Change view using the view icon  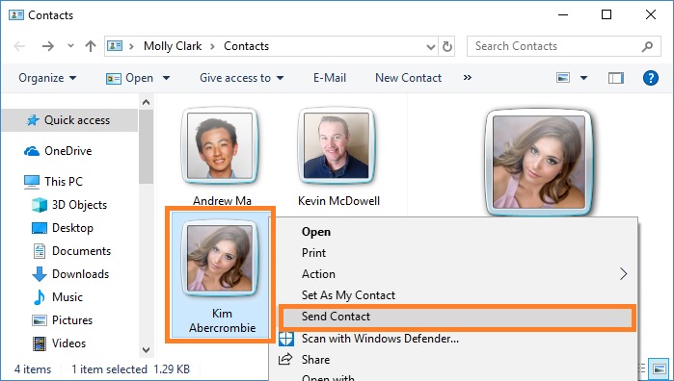[563, 78]
